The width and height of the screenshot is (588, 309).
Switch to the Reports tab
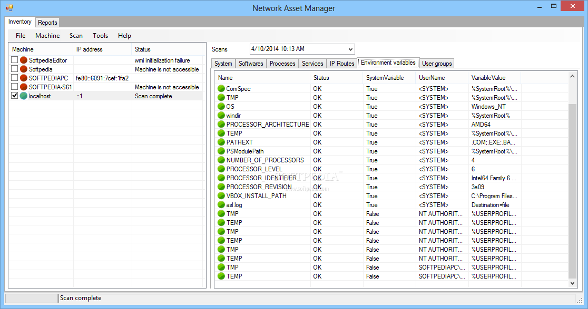[x=47, y=23]
